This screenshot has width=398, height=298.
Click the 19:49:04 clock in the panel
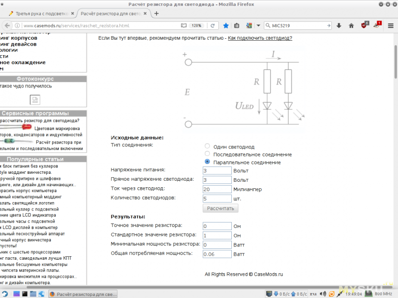pyautogui.click(x=354, y=294)
